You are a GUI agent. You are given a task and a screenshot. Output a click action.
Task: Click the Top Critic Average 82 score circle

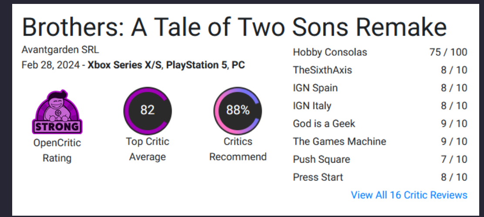click(148, 110)
